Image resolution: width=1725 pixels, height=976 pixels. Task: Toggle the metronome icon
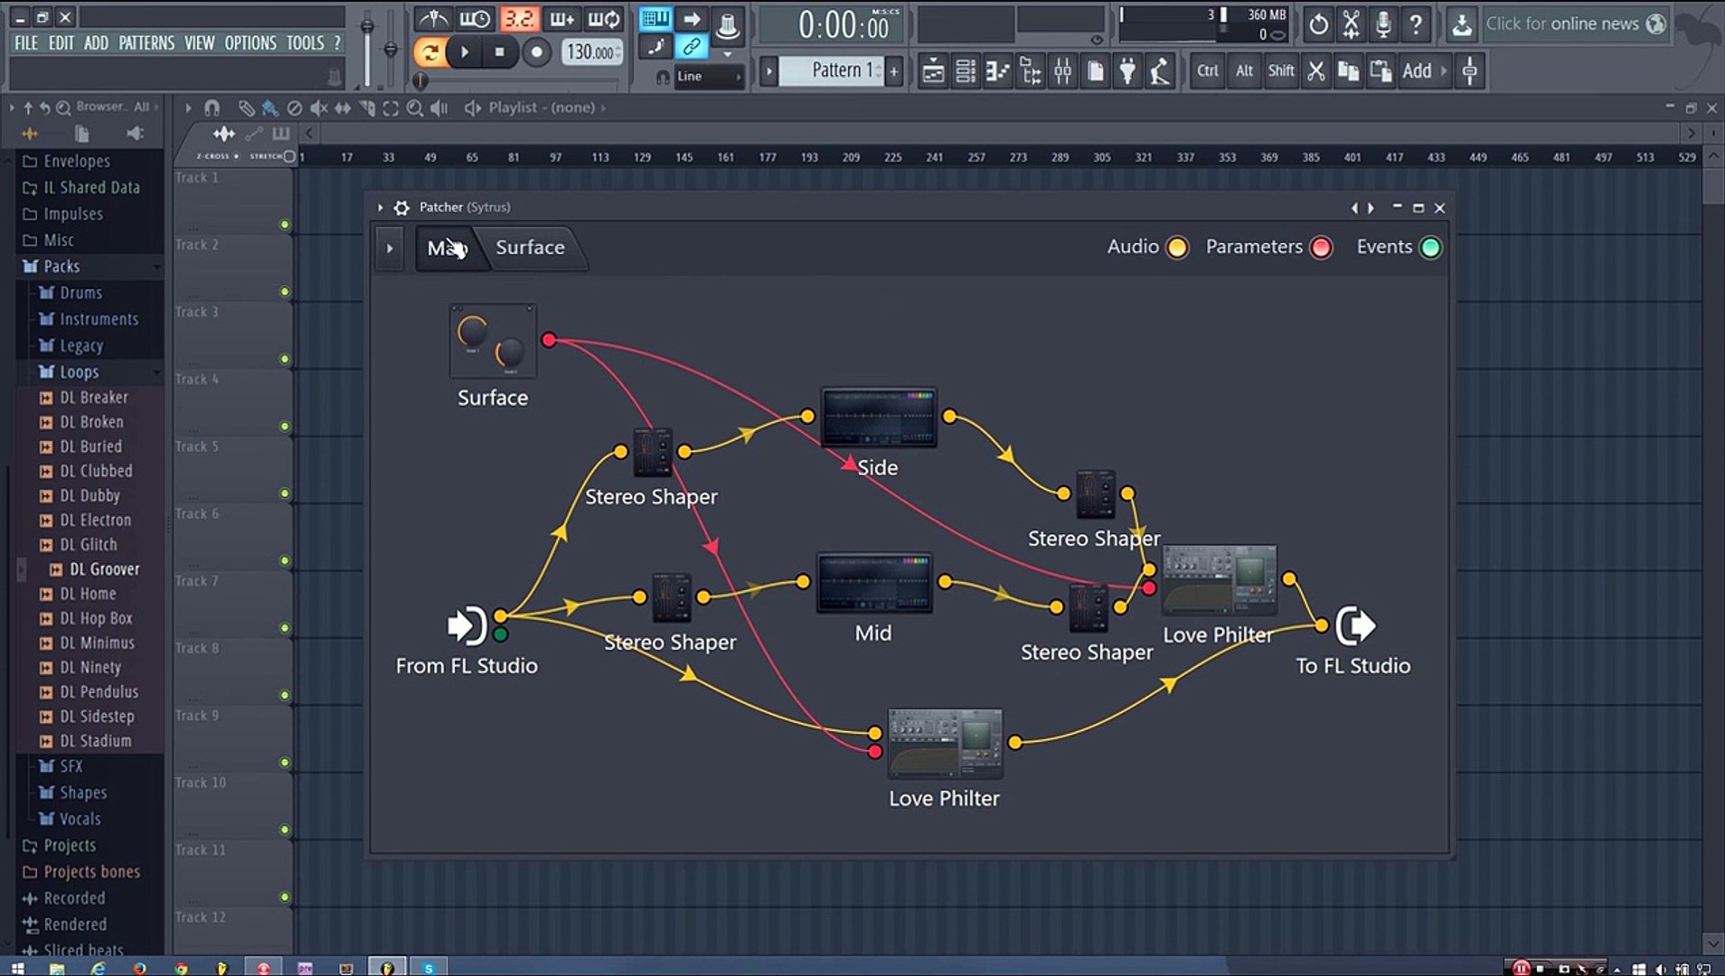click(434, 19)
